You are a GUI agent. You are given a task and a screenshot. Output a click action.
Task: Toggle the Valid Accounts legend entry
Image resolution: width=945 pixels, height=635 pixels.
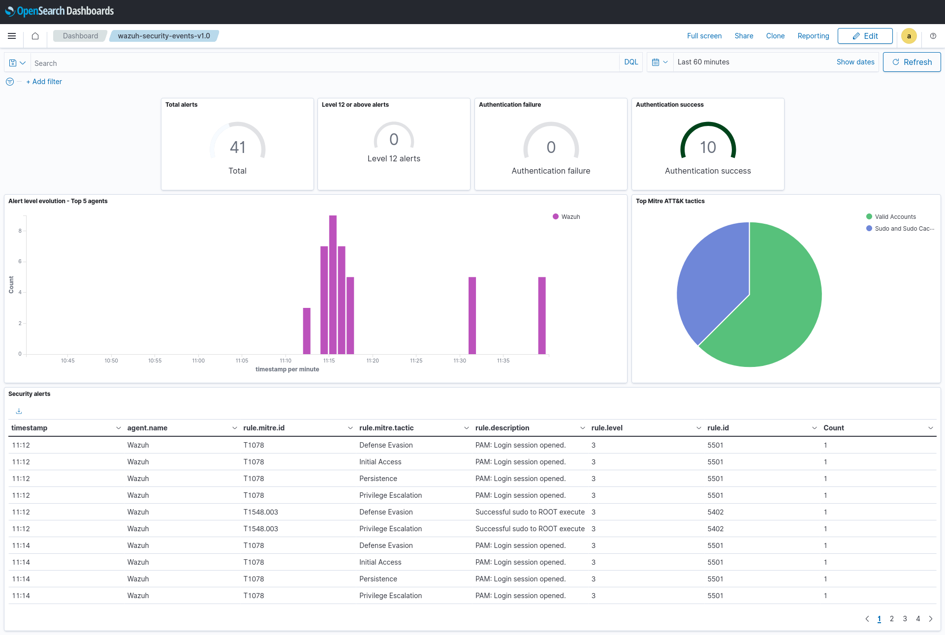tap(895, 217)
